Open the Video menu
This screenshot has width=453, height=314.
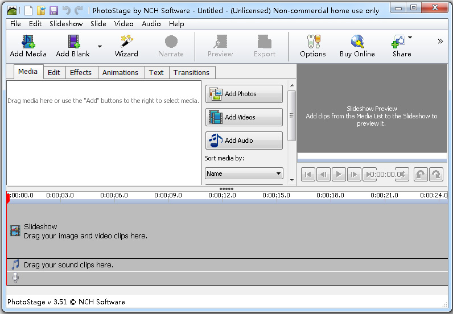[x=123, y=24]
